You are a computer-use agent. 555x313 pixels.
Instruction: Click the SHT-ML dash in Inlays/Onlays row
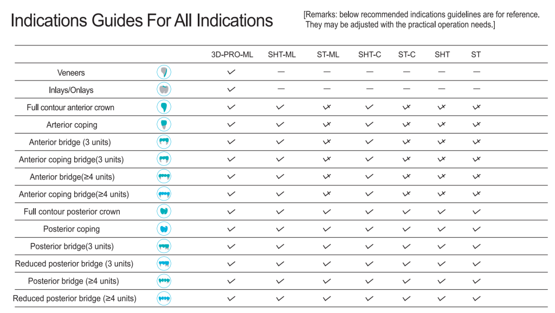281,89
